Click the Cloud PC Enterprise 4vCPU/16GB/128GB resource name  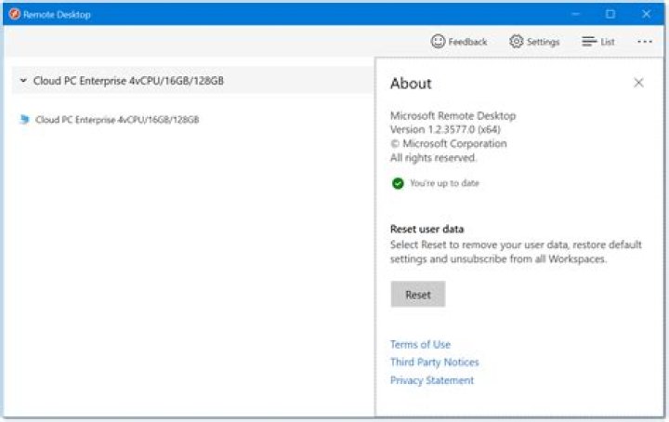click(x=117, y=120)
